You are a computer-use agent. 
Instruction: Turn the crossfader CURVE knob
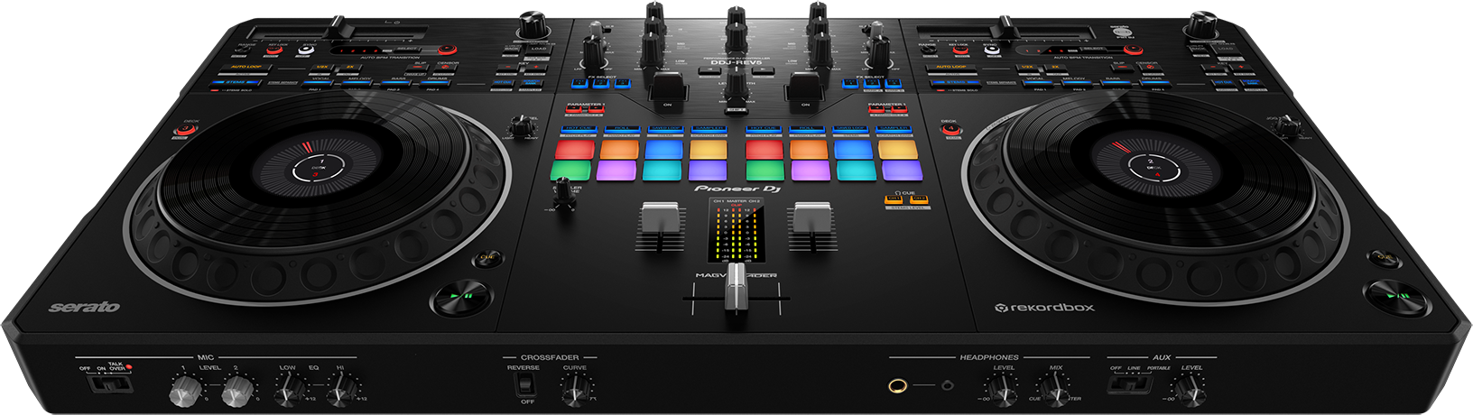click(574, 390)
